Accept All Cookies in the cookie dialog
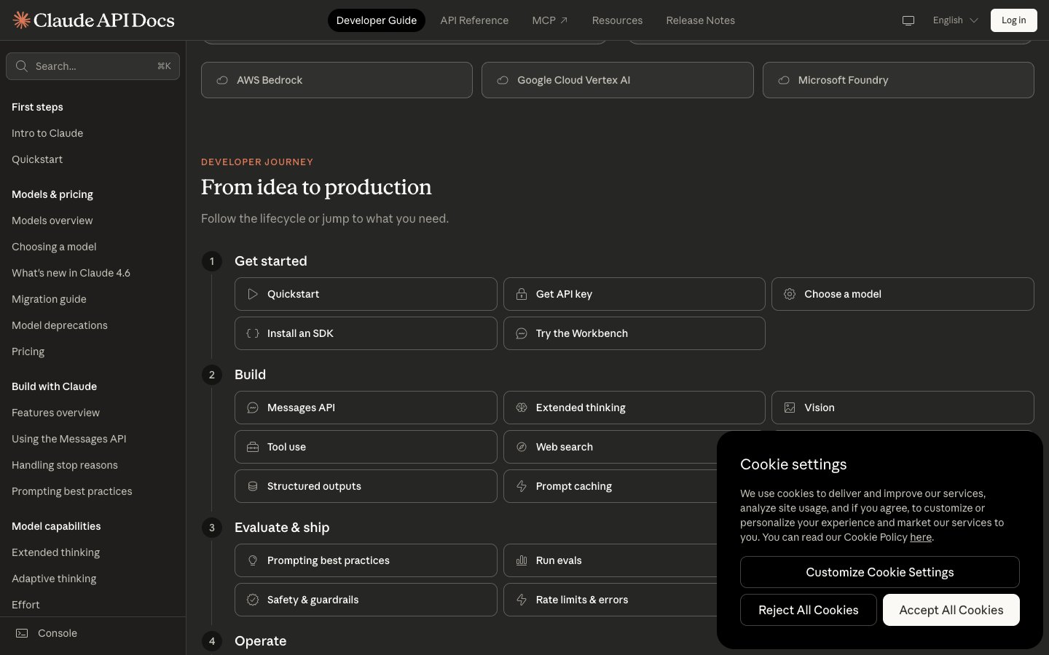Image resolution: width=1049 pixels, height=655 pixels. tap(951, 610)
